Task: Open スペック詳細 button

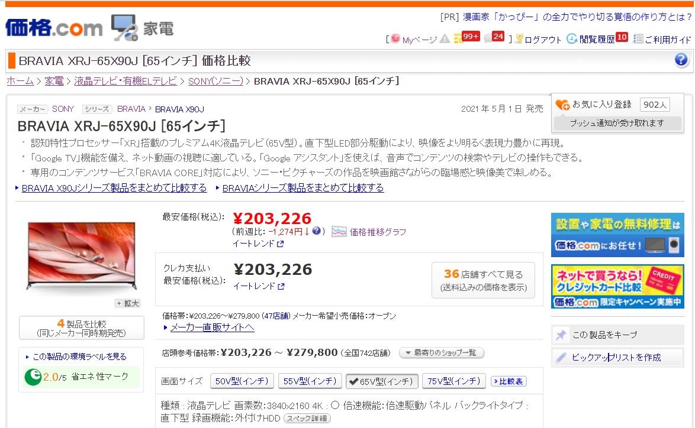Action: [307, 419]
